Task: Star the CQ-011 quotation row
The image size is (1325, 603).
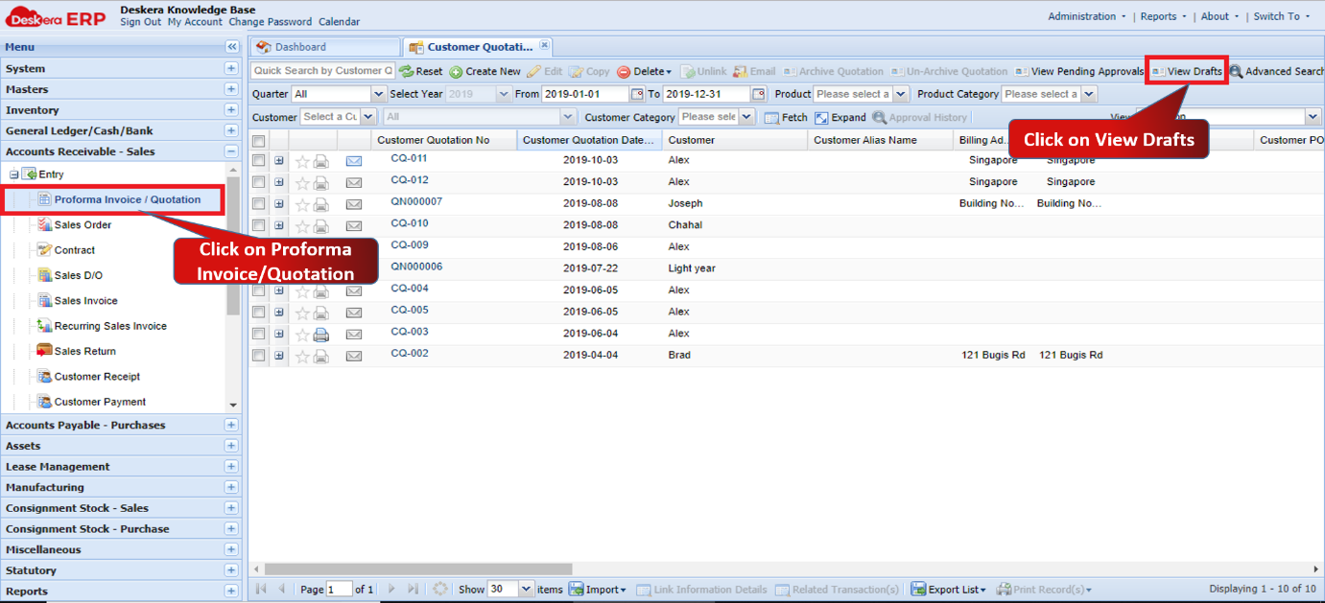Action: pyautogui.click(x=302, y=161)
